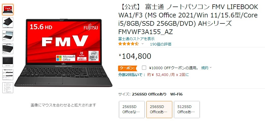Open the 190個の評価 reviews link

tap(161, 44)
